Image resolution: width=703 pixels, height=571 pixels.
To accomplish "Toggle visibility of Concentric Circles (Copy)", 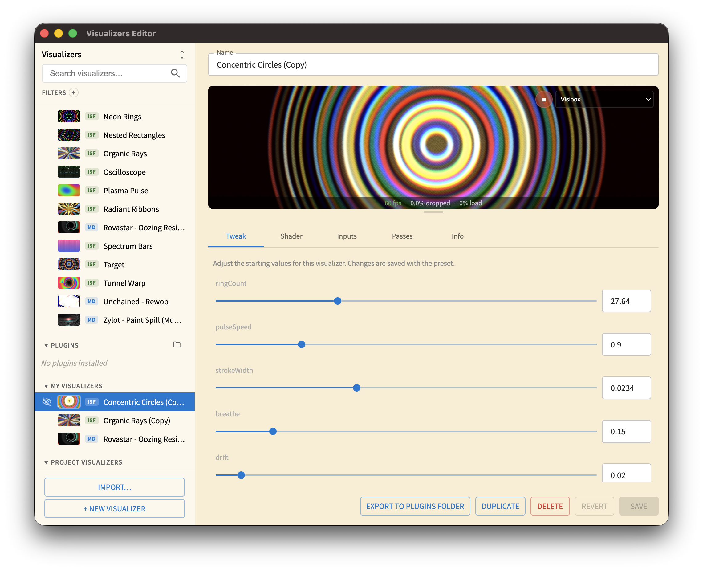I will (x=47, y=402).
